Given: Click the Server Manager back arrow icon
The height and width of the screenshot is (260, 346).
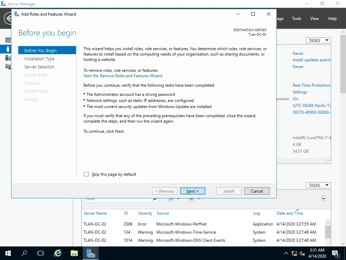Looking at the screenshot, I should click(8, 18).
